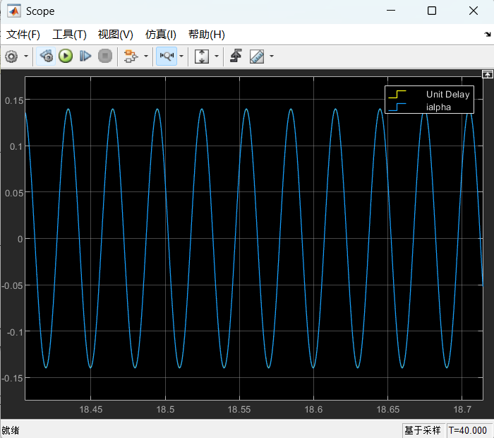Minimize the Scope window

click(391, 11)
